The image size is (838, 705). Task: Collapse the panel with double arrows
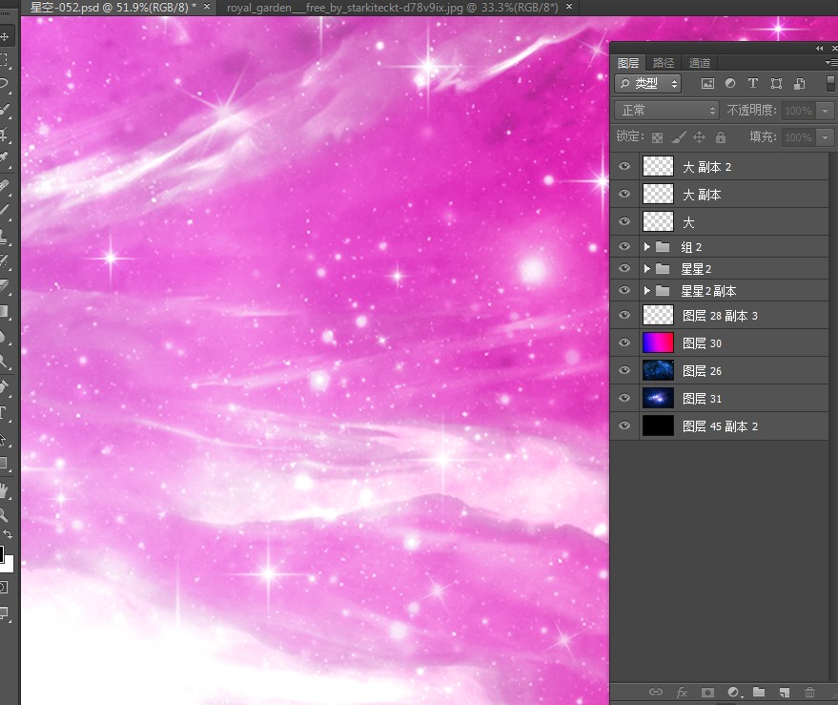click(819, 48)
